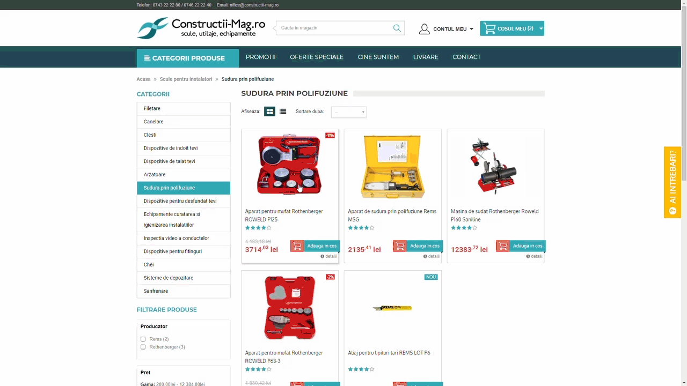Open Inspectia video a conductelor category
The height and width of the screenshot is (386, 687).
click(x=184, y=238)
